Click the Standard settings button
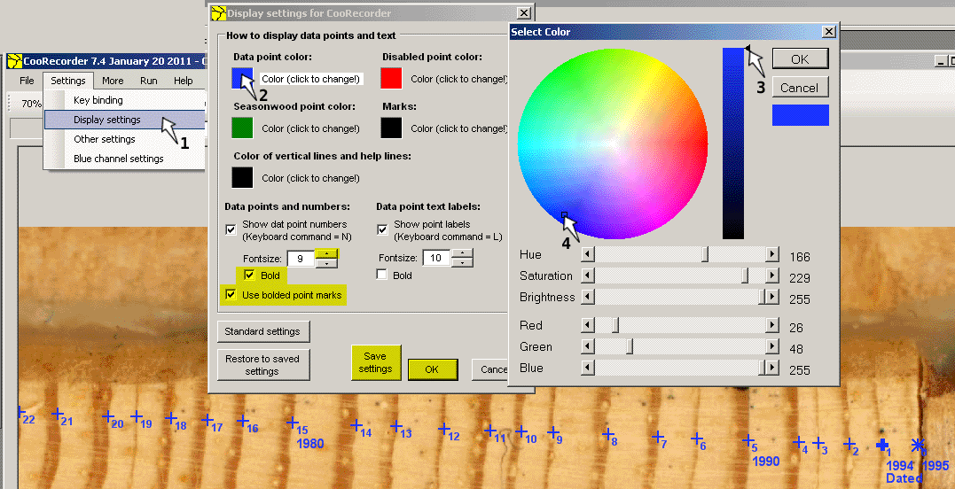955x489 pixels. (262, 331)
